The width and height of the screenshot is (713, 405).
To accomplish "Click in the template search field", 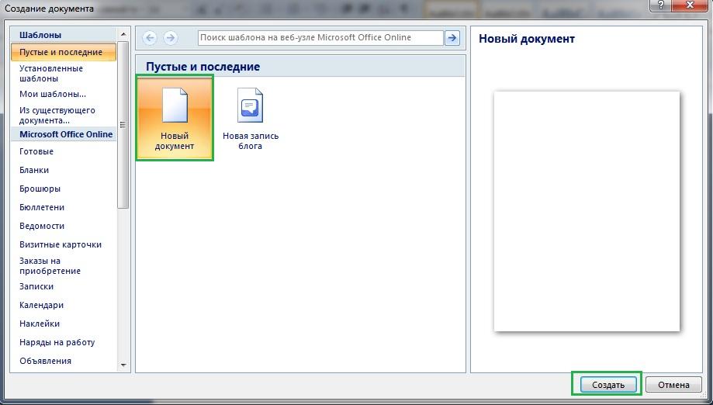I will [320, 38].
